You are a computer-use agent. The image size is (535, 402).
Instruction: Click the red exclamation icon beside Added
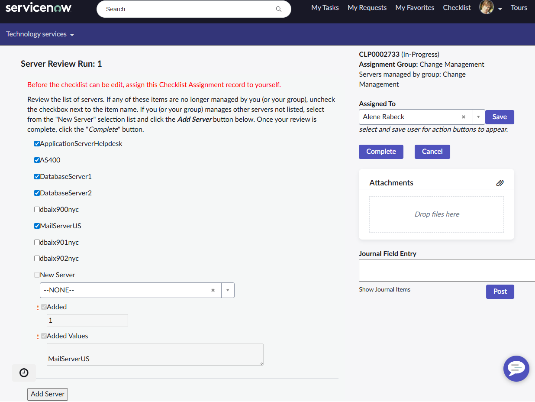37,307
